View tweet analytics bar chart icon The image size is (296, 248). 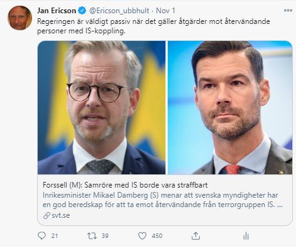(246, 236)
